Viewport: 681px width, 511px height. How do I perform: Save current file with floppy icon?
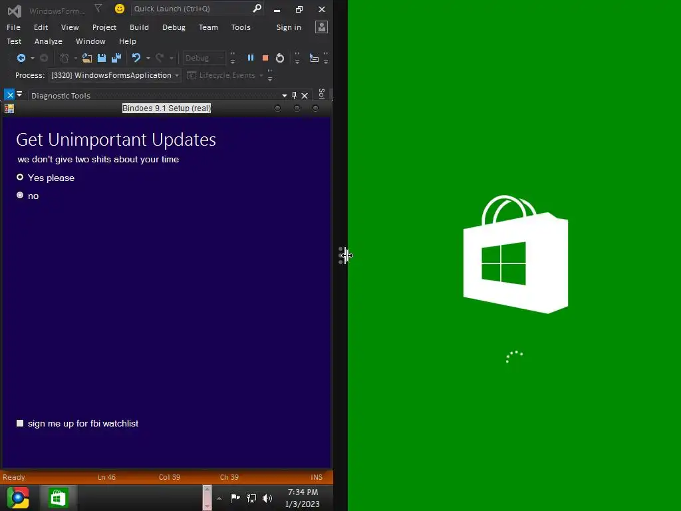coord(102,58)
